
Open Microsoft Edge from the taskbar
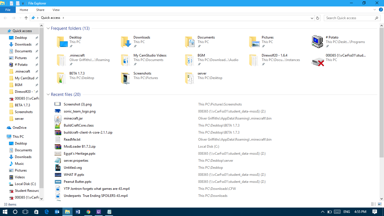[47, 211]
